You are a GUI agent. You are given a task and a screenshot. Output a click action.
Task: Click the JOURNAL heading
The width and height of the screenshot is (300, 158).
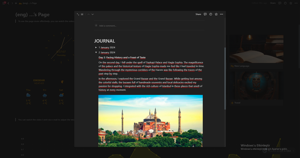click(104, 41)
